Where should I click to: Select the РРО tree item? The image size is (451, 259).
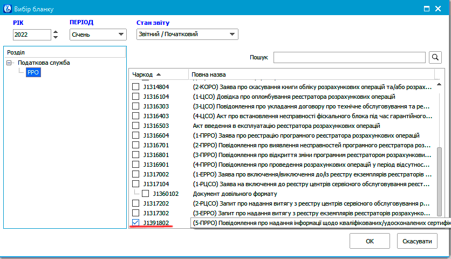(x=33, y=72)
